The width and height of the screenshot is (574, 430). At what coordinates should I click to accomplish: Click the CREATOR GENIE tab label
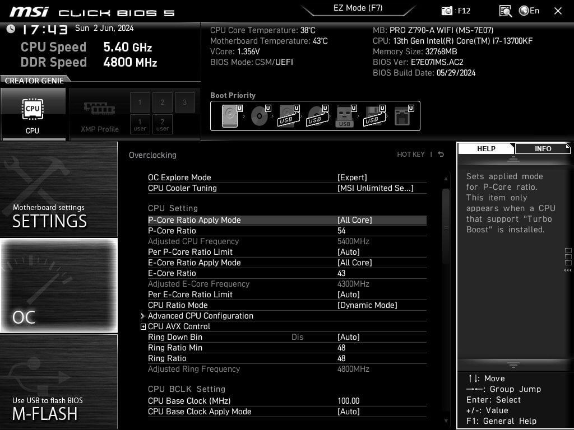click(x=34, y=81)
